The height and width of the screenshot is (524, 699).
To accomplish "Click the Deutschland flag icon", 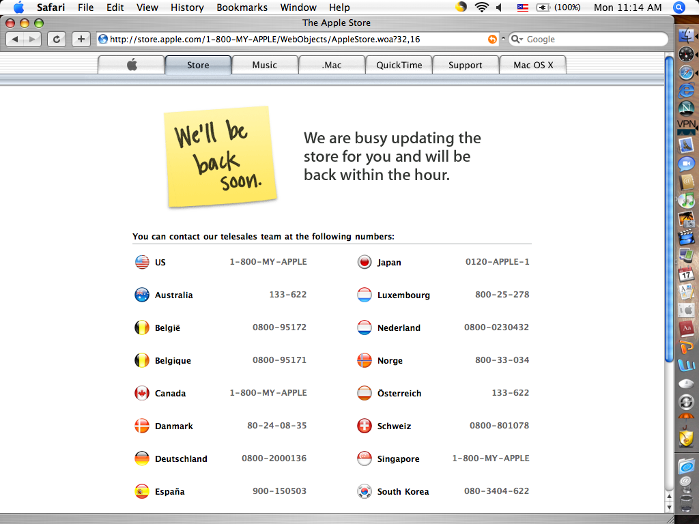I will point(142,458).
